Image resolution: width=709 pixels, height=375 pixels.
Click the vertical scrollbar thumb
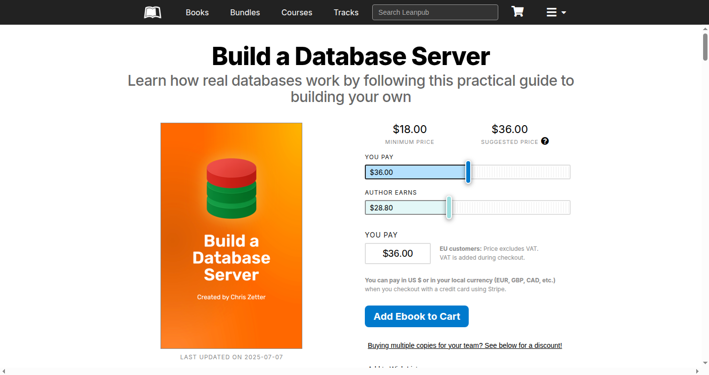tap(705, 47)
